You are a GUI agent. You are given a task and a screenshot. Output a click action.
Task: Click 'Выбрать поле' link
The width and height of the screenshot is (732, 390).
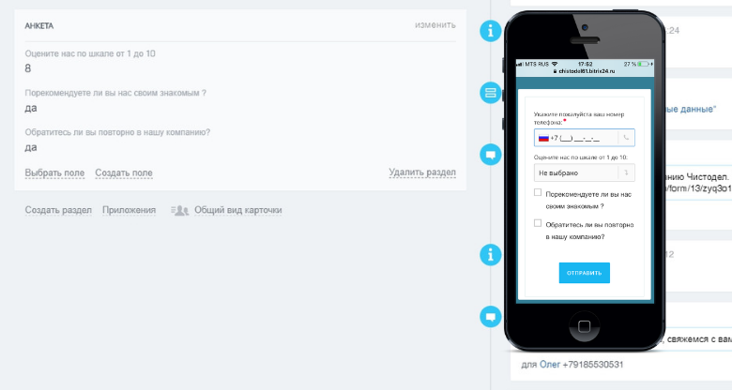pos(54,173)
